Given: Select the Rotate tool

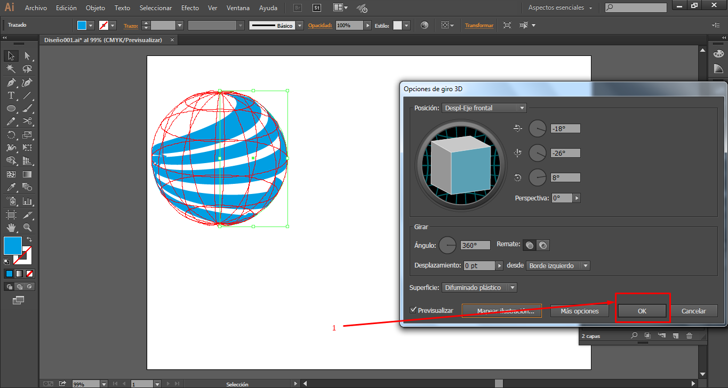Looking at the screenshot, I should [x=11, y=135].
